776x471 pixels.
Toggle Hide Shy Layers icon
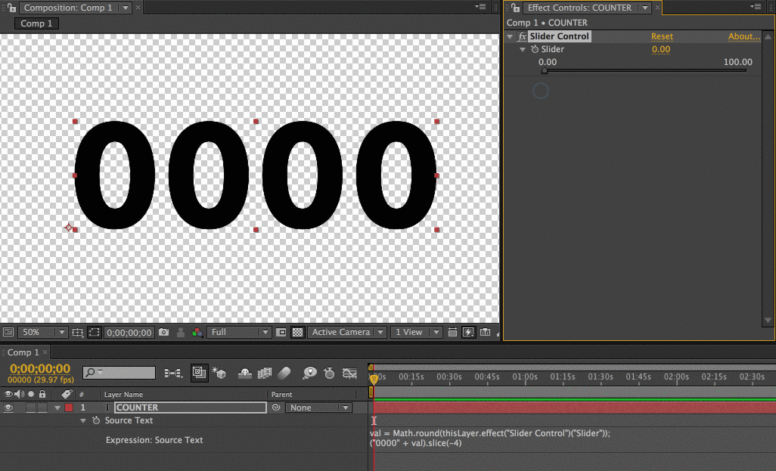(245, 373)
